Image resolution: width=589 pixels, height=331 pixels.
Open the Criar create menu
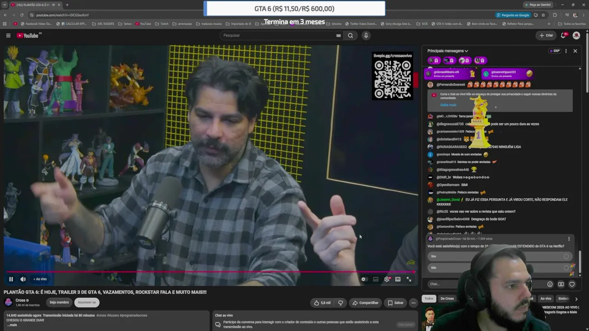point(546,35)
